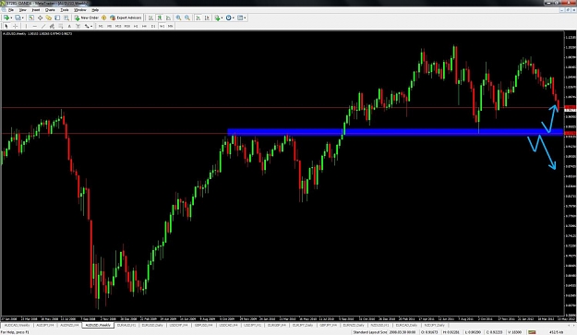577x335 pixels.
Task: Switch timeframe to H4
Action: point(144,26)
